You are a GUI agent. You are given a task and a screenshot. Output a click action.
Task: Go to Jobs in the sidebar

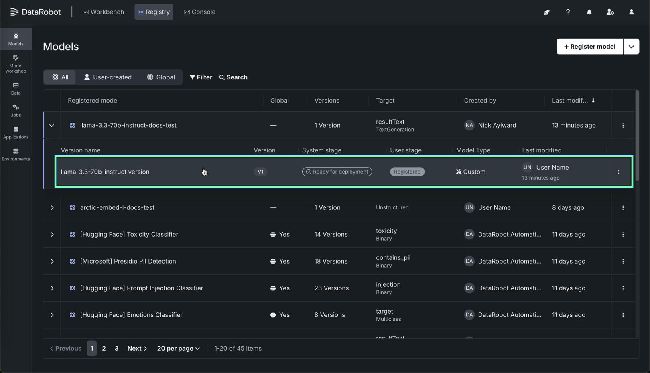[16, 110]
